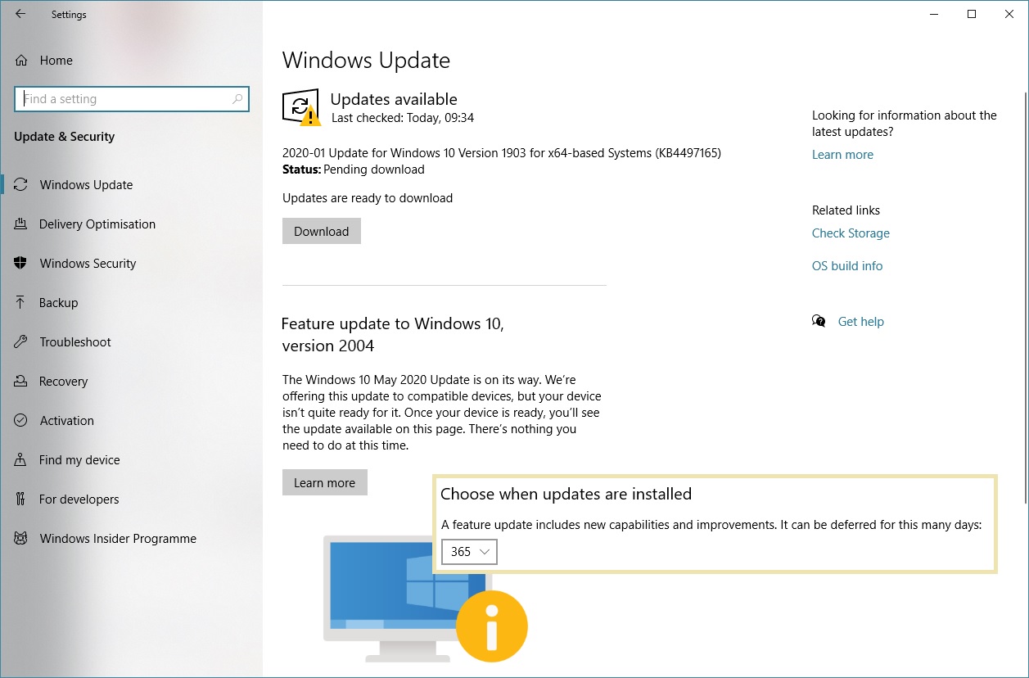The image size is (1029, 678).
Task: Click the Get help chat icon
Action: point(819,322)
